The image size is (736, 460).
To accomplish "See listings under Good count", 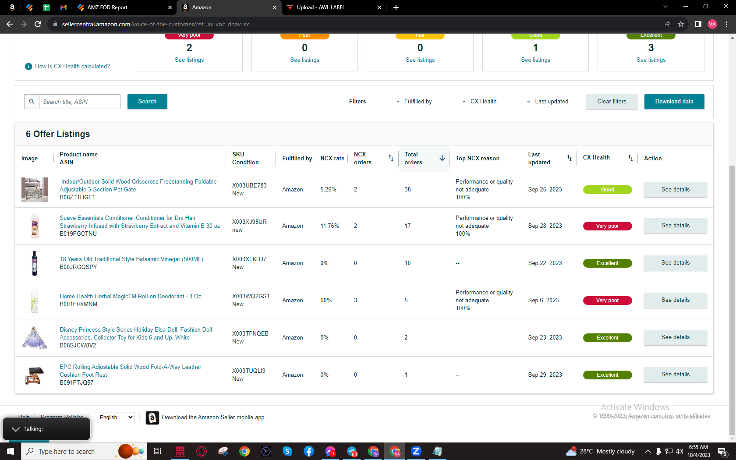I will 535,60.
